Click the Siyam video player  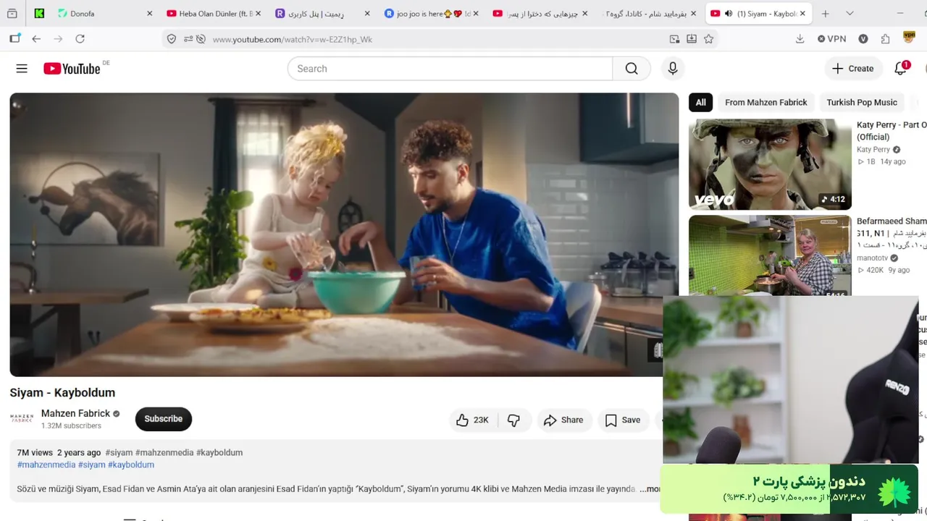coord(344,234)
